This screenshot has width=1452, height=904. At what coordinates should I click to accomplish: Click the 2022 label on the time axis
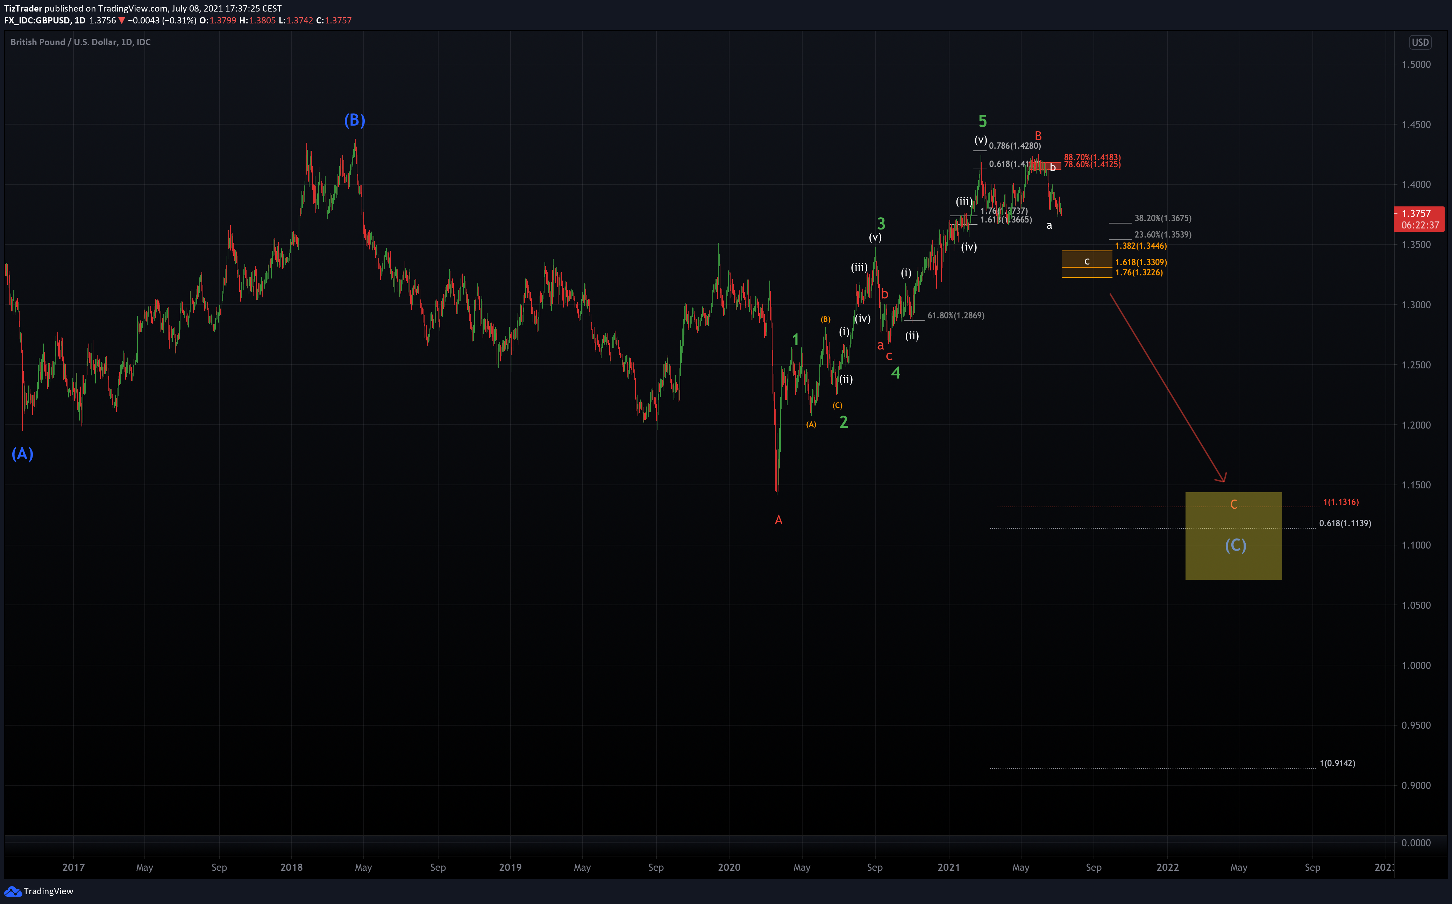[x=1167, y=868]
